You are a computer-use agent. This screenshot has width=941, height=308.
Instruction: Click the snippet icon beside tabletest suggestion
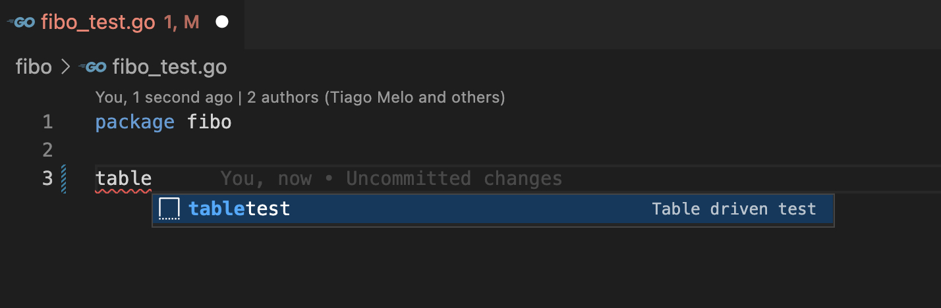tap(169, 209)
